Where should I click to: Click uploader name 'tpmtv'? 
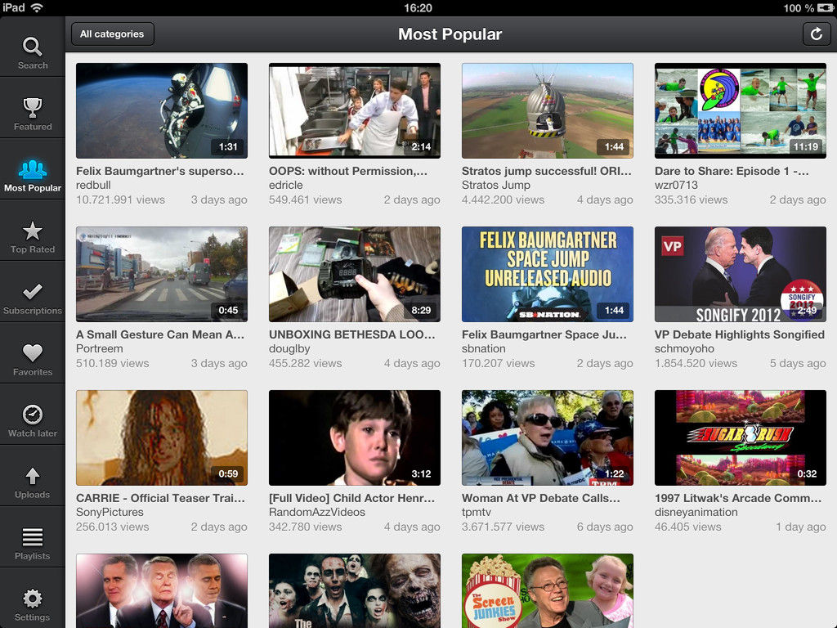point(477,512)
